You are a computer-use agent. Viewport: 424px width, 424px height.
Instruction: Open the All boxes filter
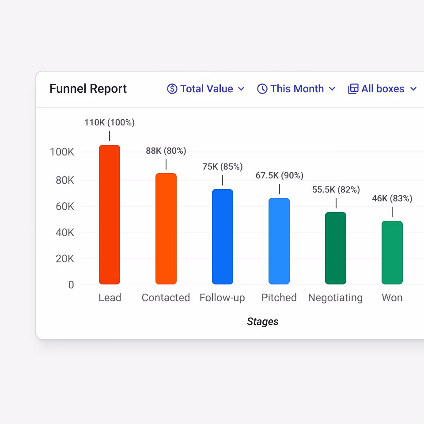pos(382,89)
